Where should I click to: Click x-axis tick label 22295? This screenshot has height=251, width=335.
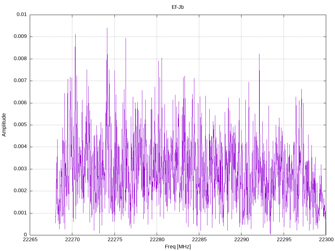pyautogui.click(x=284, y=240)
